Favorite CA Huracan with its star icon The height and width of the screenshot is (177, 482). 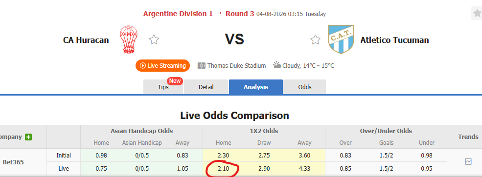tap(154, 40)
